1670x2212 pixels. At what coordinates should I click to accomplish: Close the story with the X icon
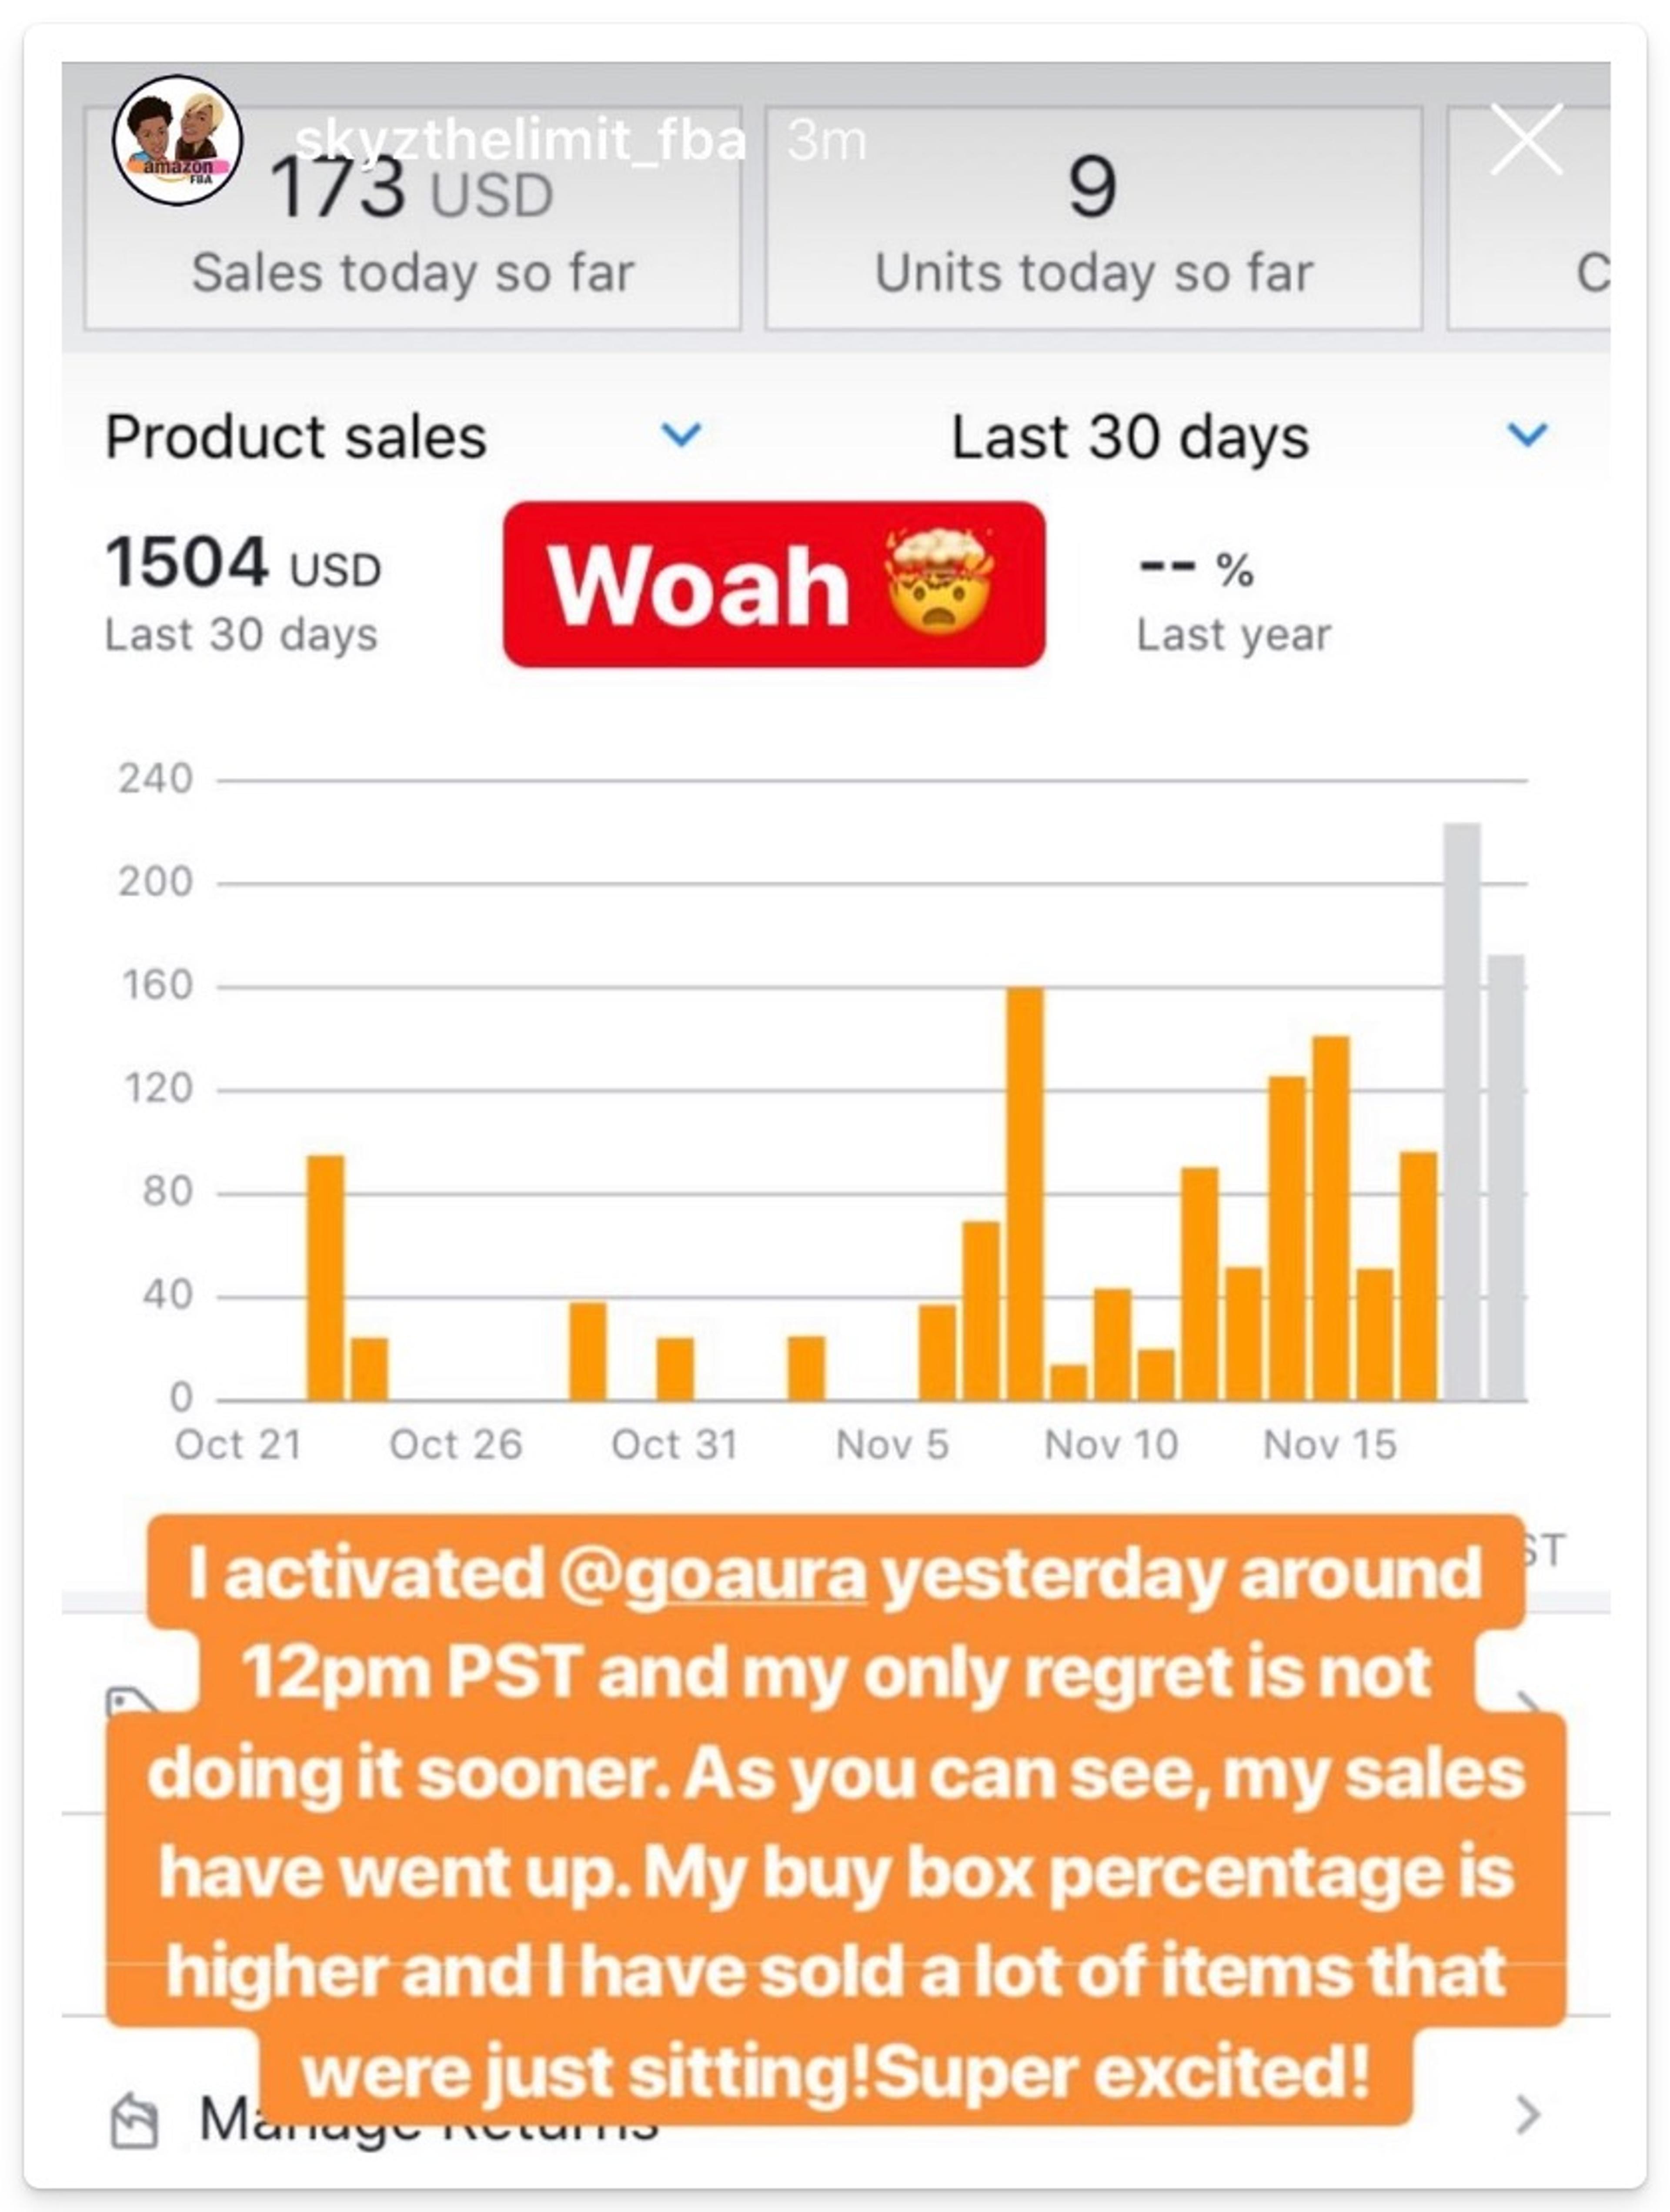coord(1525,140)
